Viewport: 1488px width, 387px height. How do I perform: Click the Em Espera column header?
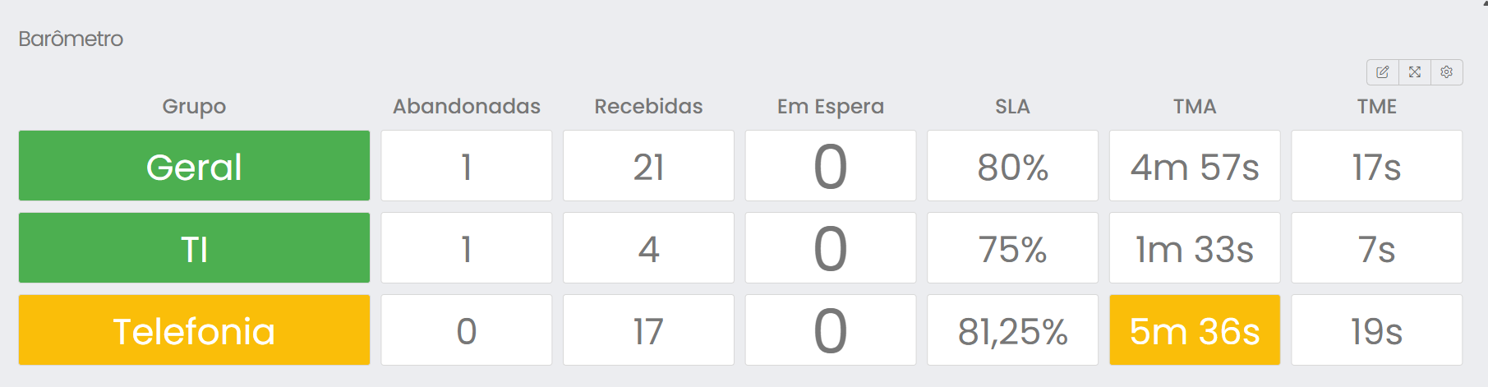pos(831,107)
